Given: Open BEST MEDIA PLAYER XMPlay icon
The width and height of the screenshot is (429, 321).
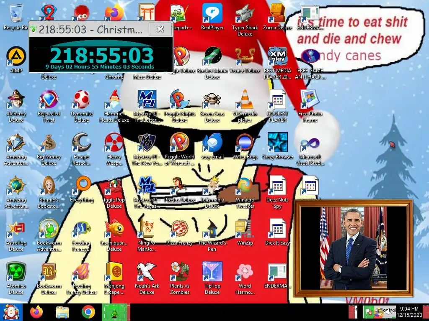Looking at the screenshot, I should pyautogui.click(x=277, y=63).
